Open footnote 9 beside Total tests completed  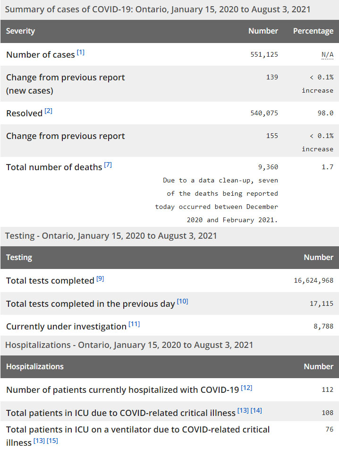pos(100,278)
